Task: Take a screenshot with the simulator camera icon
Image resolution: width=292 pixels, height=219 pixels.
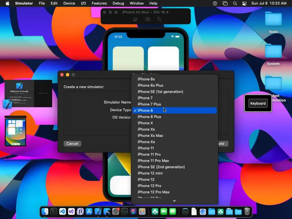Action: point(148,19)
